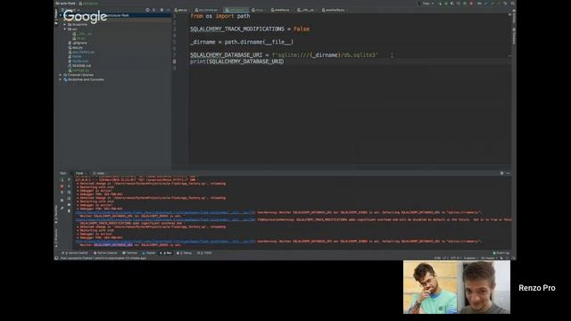Click the '_dirname = path.dirname(__file__)' line
571x321 pixels.
pyautogui.click(x=242, y=42)
